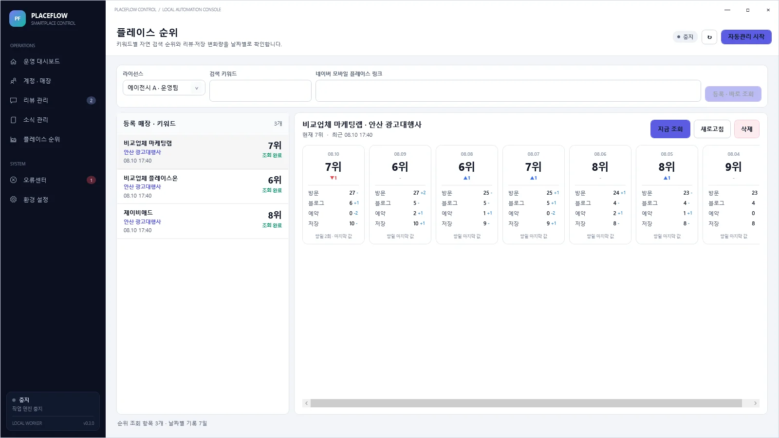This screenshot has height=438, width=779.
Task: Open the 라이선스 dropdown 에이전시 A · 운영팀
Action: pyautogui.click(x=164, y=88)
